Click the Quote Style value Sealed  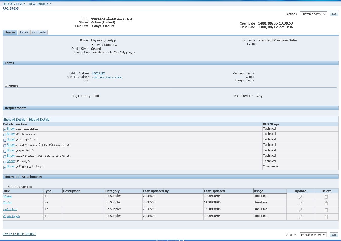click(96, 49)
